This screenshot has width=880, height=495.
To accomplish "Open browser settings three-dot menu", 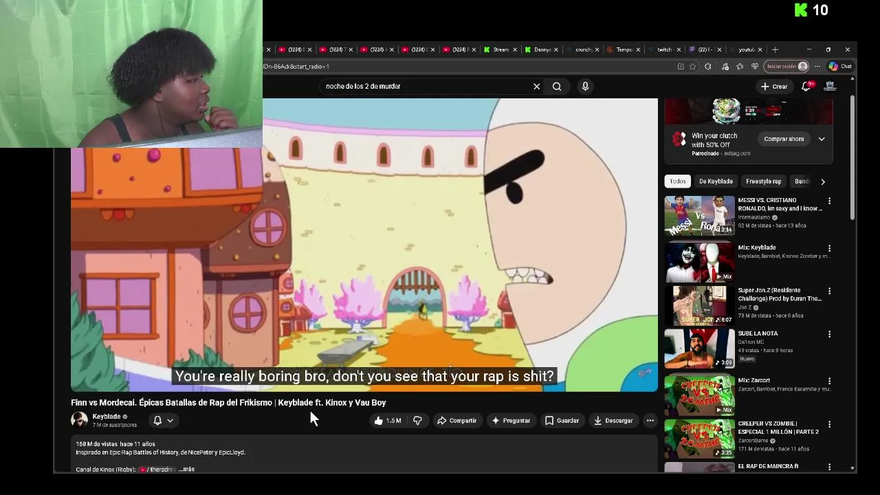I will pos(817,67).
